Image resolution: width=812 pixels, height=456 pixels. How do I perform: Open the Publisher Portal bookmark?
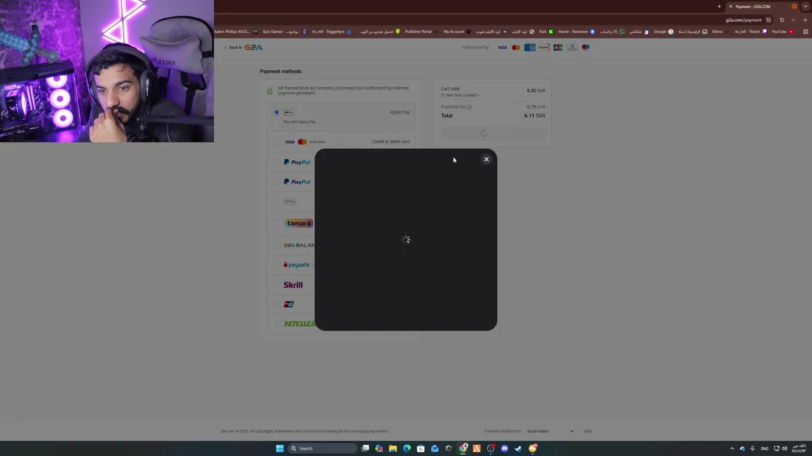coord(421,32)
